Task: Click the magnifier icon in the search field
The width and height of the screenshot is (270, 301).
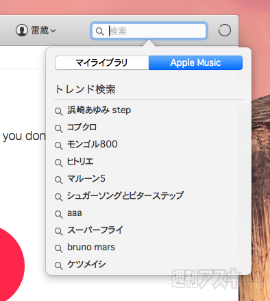Action: (99, 31)
